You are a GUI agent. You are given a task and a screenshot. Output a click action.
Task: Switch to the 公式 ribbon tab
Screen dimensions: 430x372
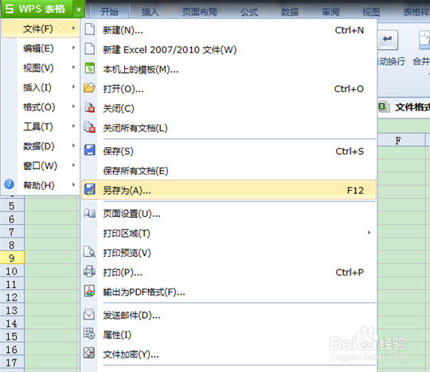tap(249, 12)
